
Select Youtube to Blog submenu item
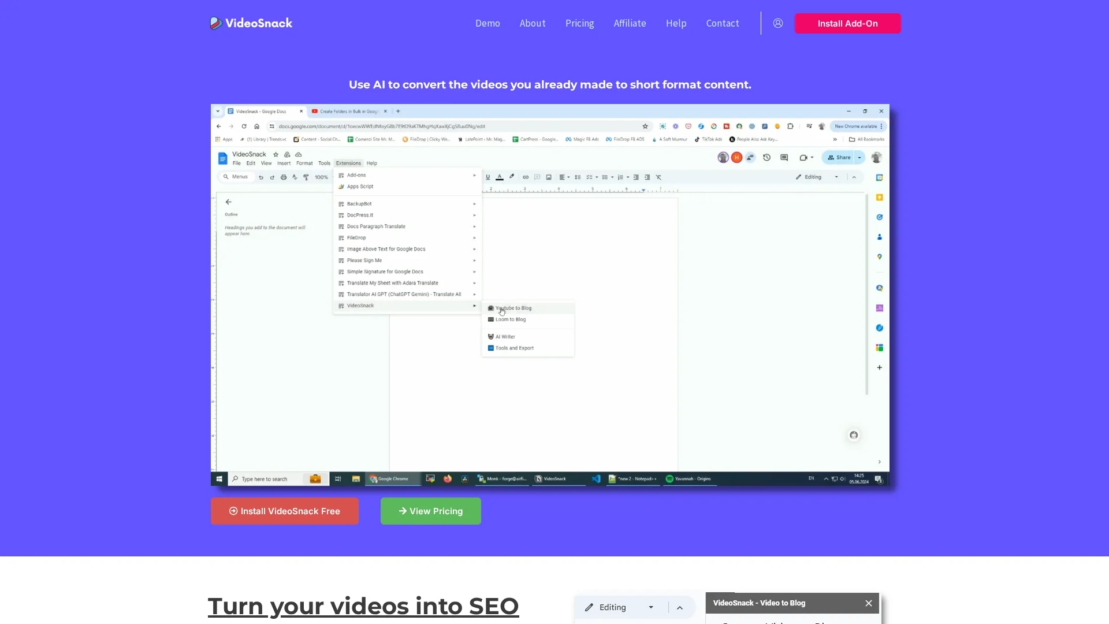click(x=528, y=308)
